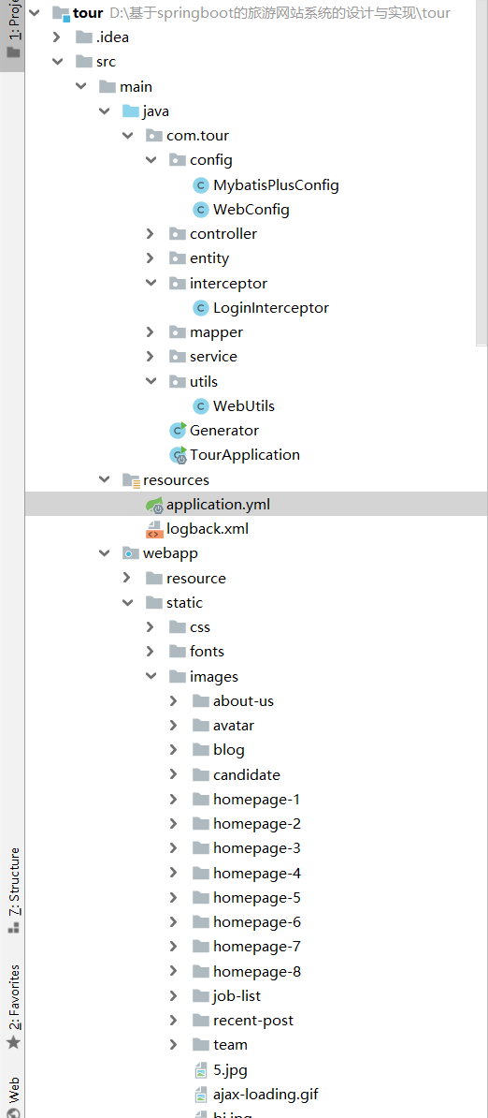Image resolution: width=488 pixels, height=1118 pixels.
Task: Select the webapp folder
Action: coord(169,553)
